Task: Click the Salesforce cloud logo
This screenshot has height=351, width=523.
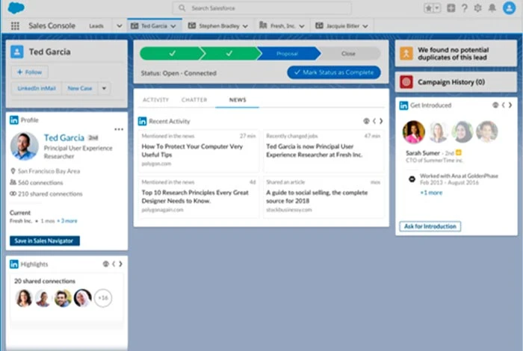Action: pos(16,7)
